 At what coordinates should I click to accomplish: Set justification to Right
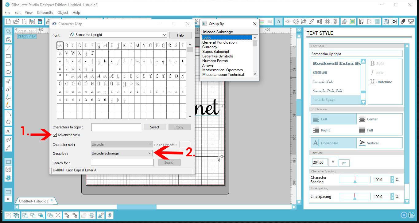pyautogui.click(x=334, y=130)
